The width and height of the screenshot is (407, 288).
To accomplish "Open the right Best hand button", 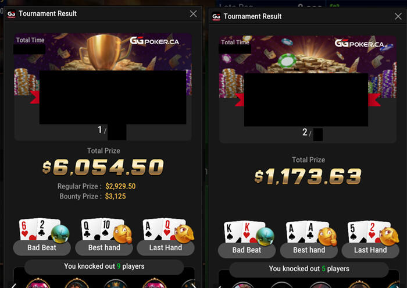I will [309, 250].
